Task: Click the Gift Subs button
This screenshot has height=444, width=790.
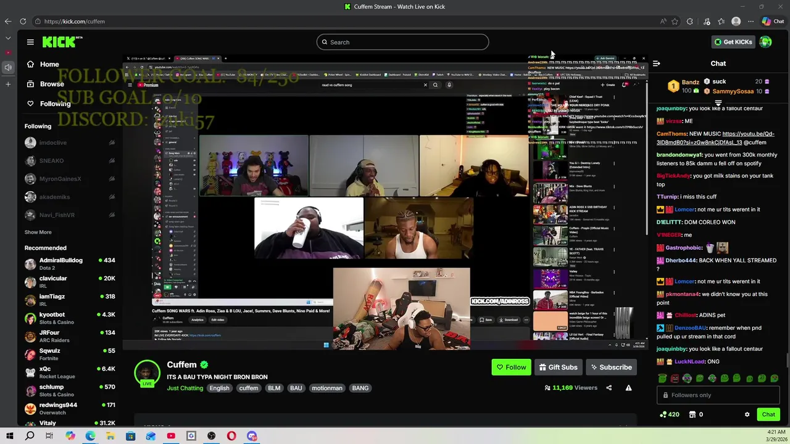Action: [x=558, y=368]
